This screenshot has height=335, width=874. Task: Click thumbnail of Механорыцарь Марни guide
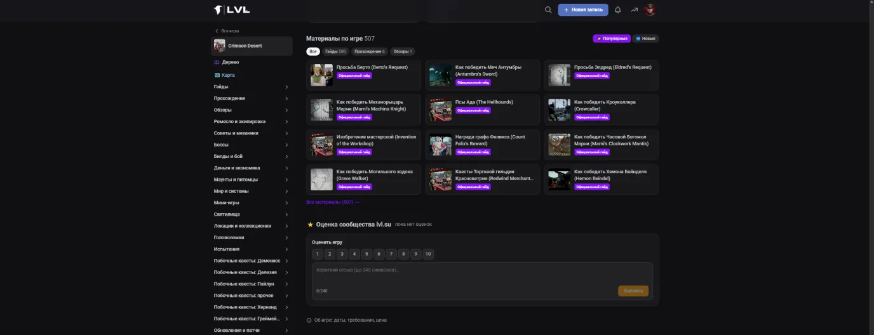[x=321, y=110]
